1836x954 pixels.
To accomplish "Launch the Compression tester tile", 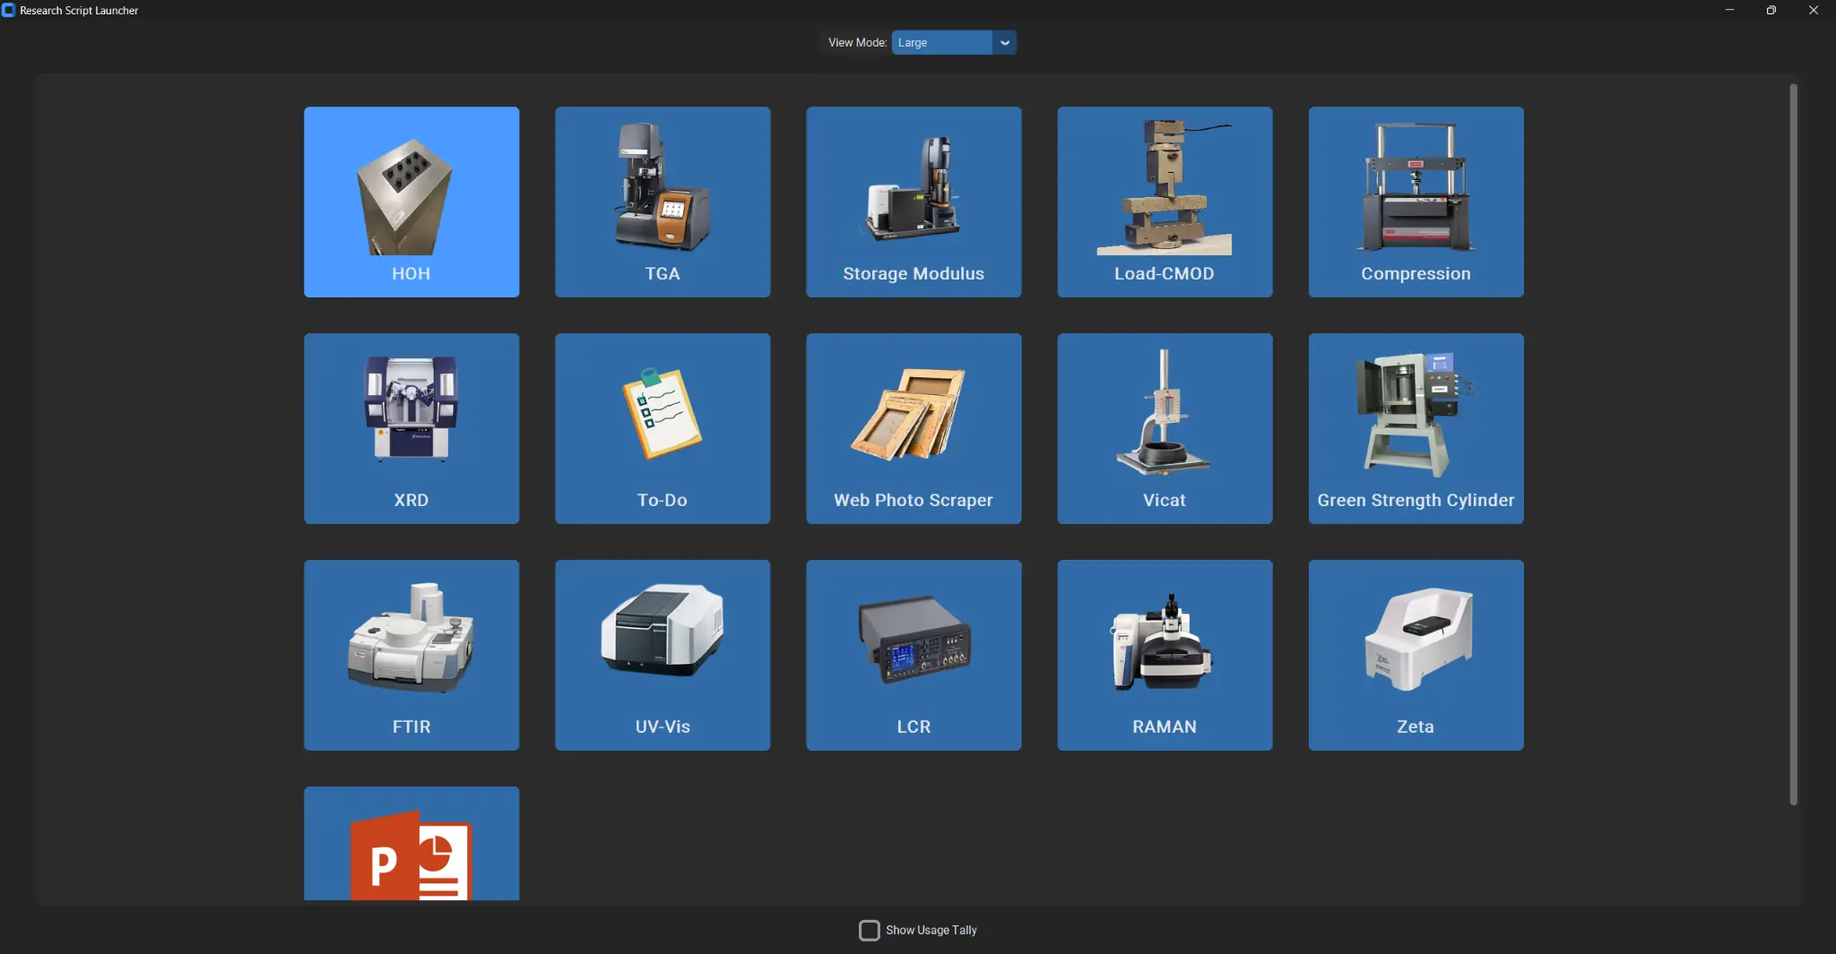I will click(x=1415, y=202).
